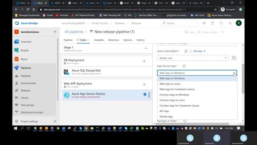
Task: Focus the Azure DevOps search box
Action: point(179,23)
